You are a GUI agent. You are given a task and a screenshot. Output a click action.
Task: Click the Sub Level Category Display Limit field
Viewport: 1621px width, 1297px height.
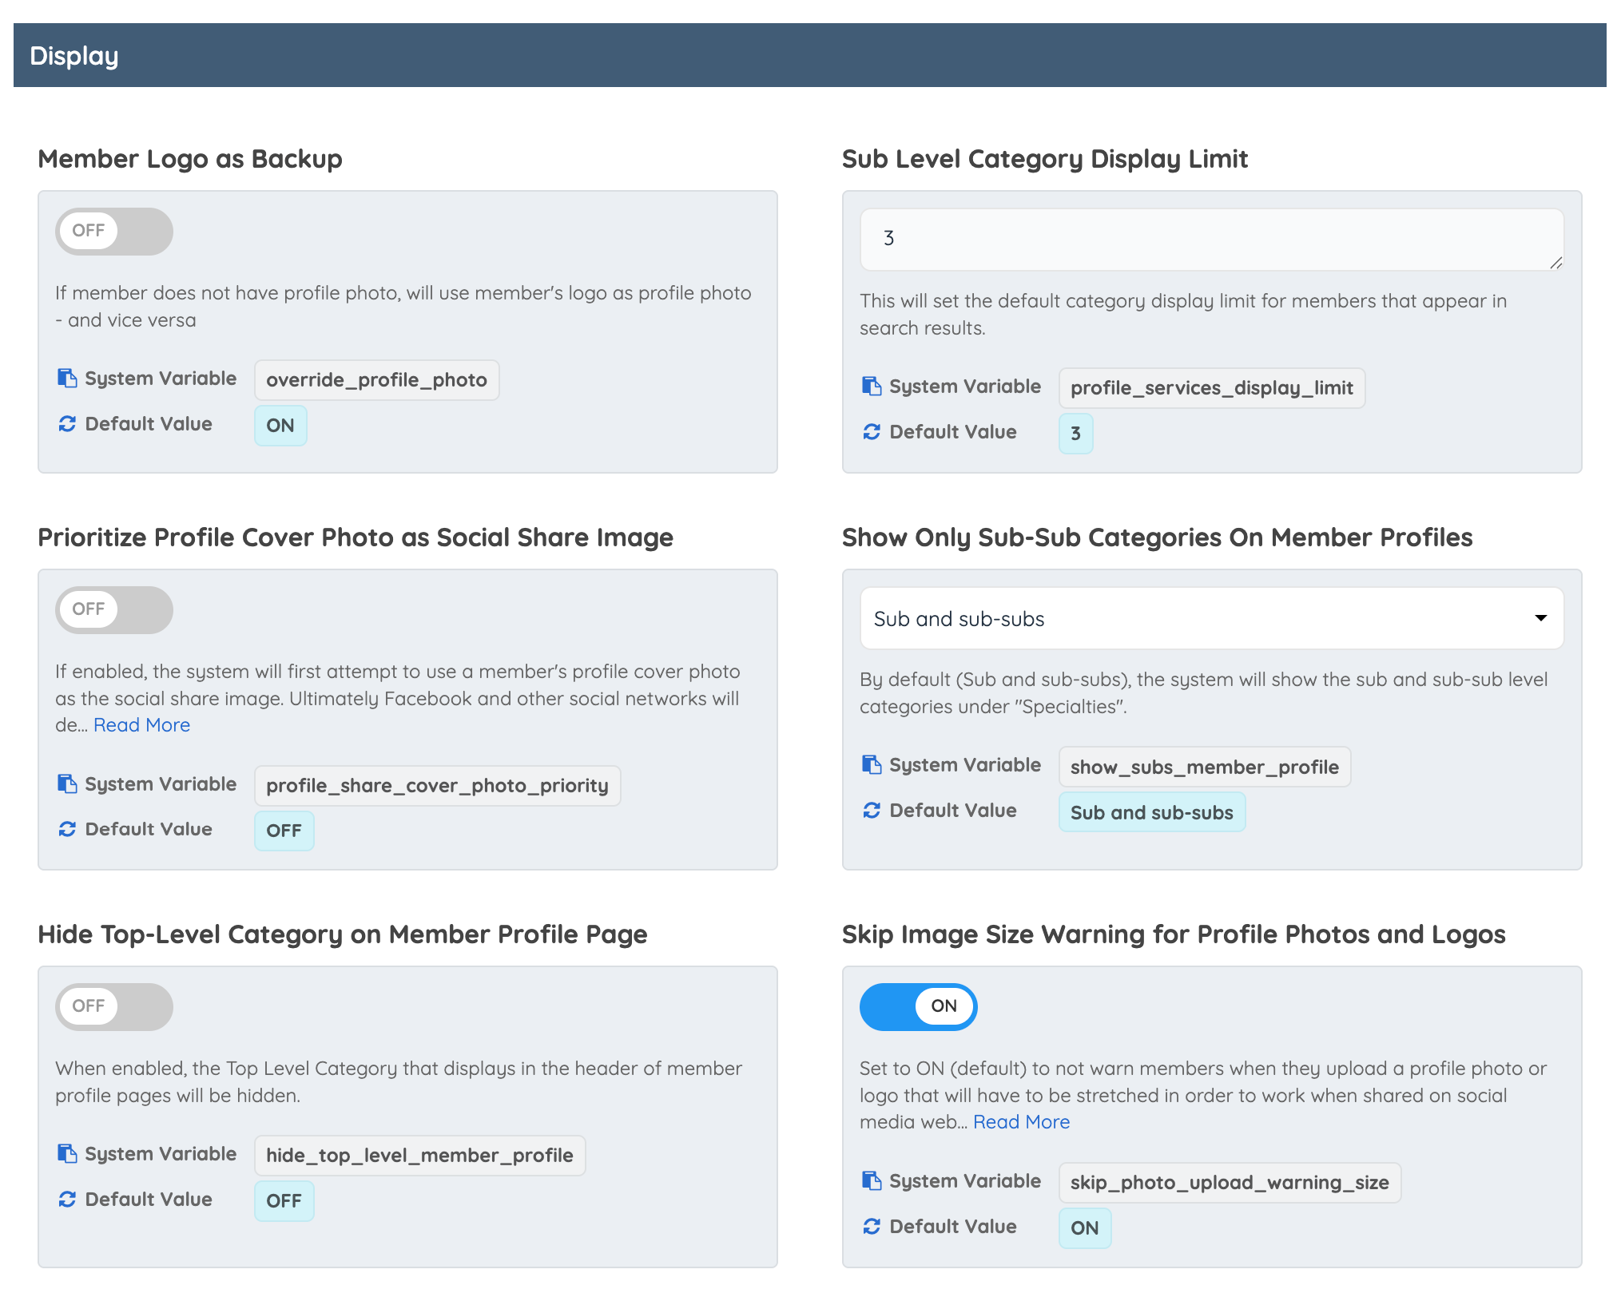click(x=1212, y=240)
